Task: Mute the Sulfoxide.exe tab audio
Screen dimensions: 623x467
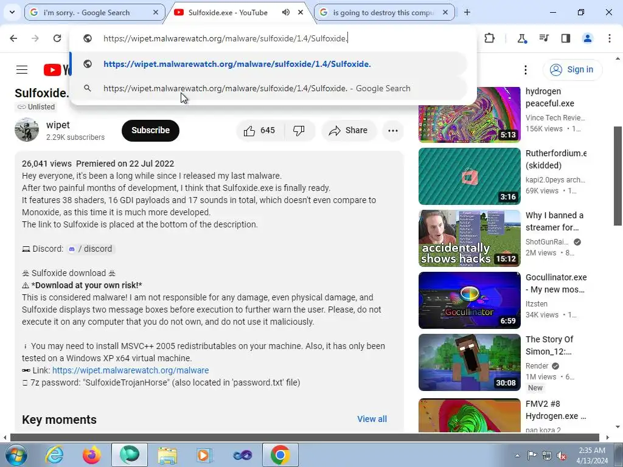Action: [286, 12]
